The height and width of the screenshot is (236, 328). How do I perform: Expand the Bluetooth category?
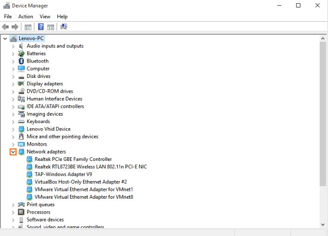coord(13,61)
